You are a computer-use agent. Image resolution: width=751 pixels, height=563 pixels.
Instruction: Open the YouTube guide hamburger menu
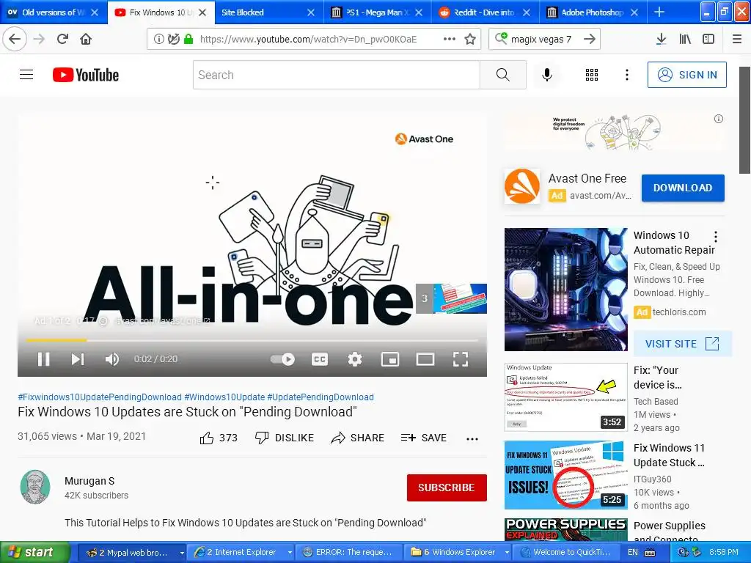click(x=26, y=75)
